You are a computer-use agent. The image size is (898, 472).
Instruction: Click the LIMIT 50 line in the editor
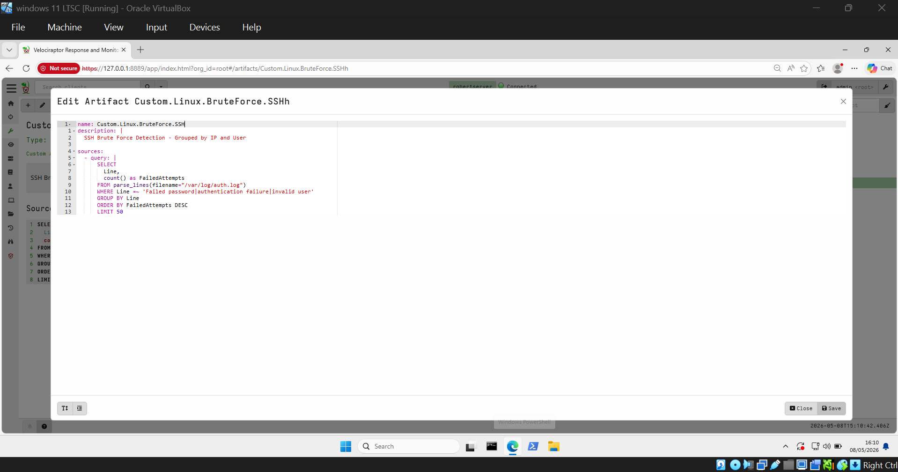pyautogui.click(x=110, y=212)
